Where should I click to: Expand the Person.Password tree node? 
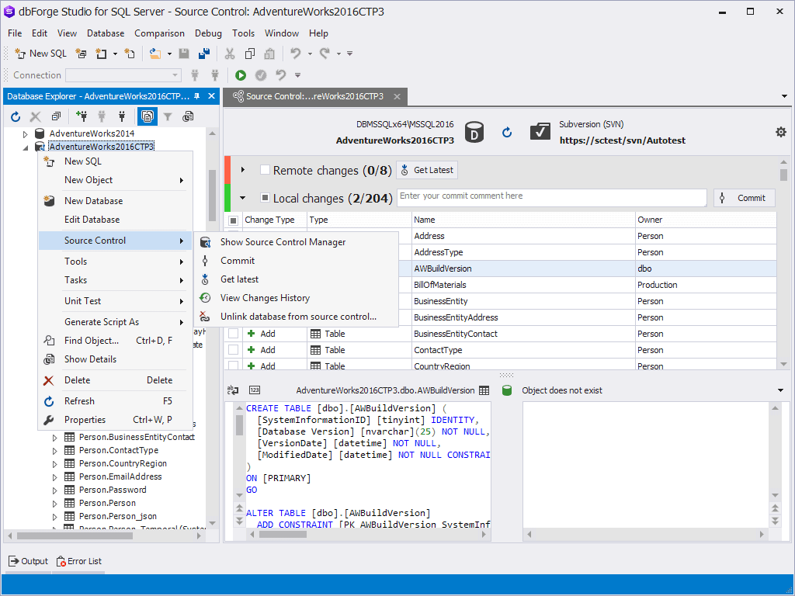click(55, 490)
